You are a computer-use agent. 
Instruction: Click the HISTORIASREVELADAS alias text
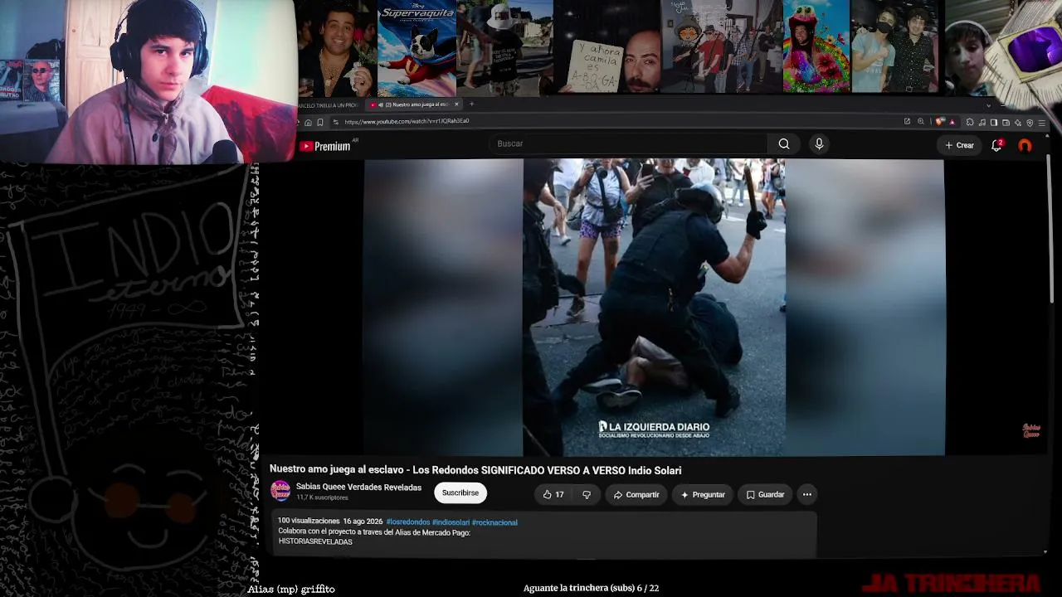[315, 542]
